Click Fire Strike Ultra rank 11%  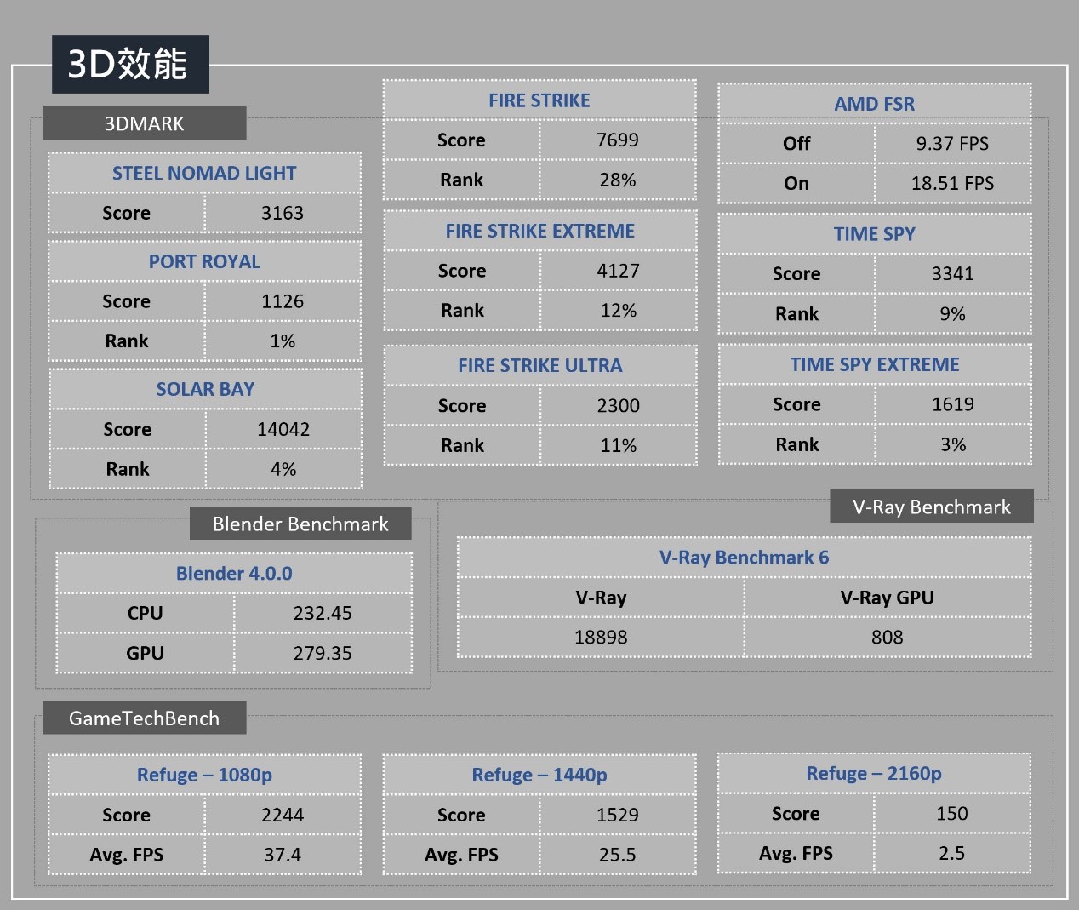point(619,445)
